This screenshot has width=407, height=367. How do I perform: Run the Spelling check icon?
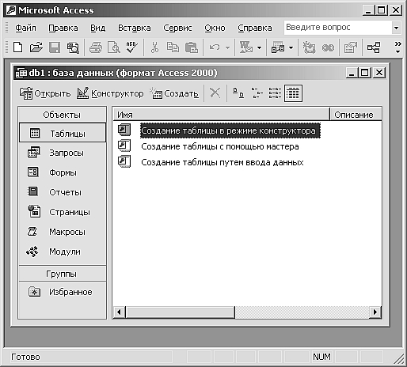131,47
